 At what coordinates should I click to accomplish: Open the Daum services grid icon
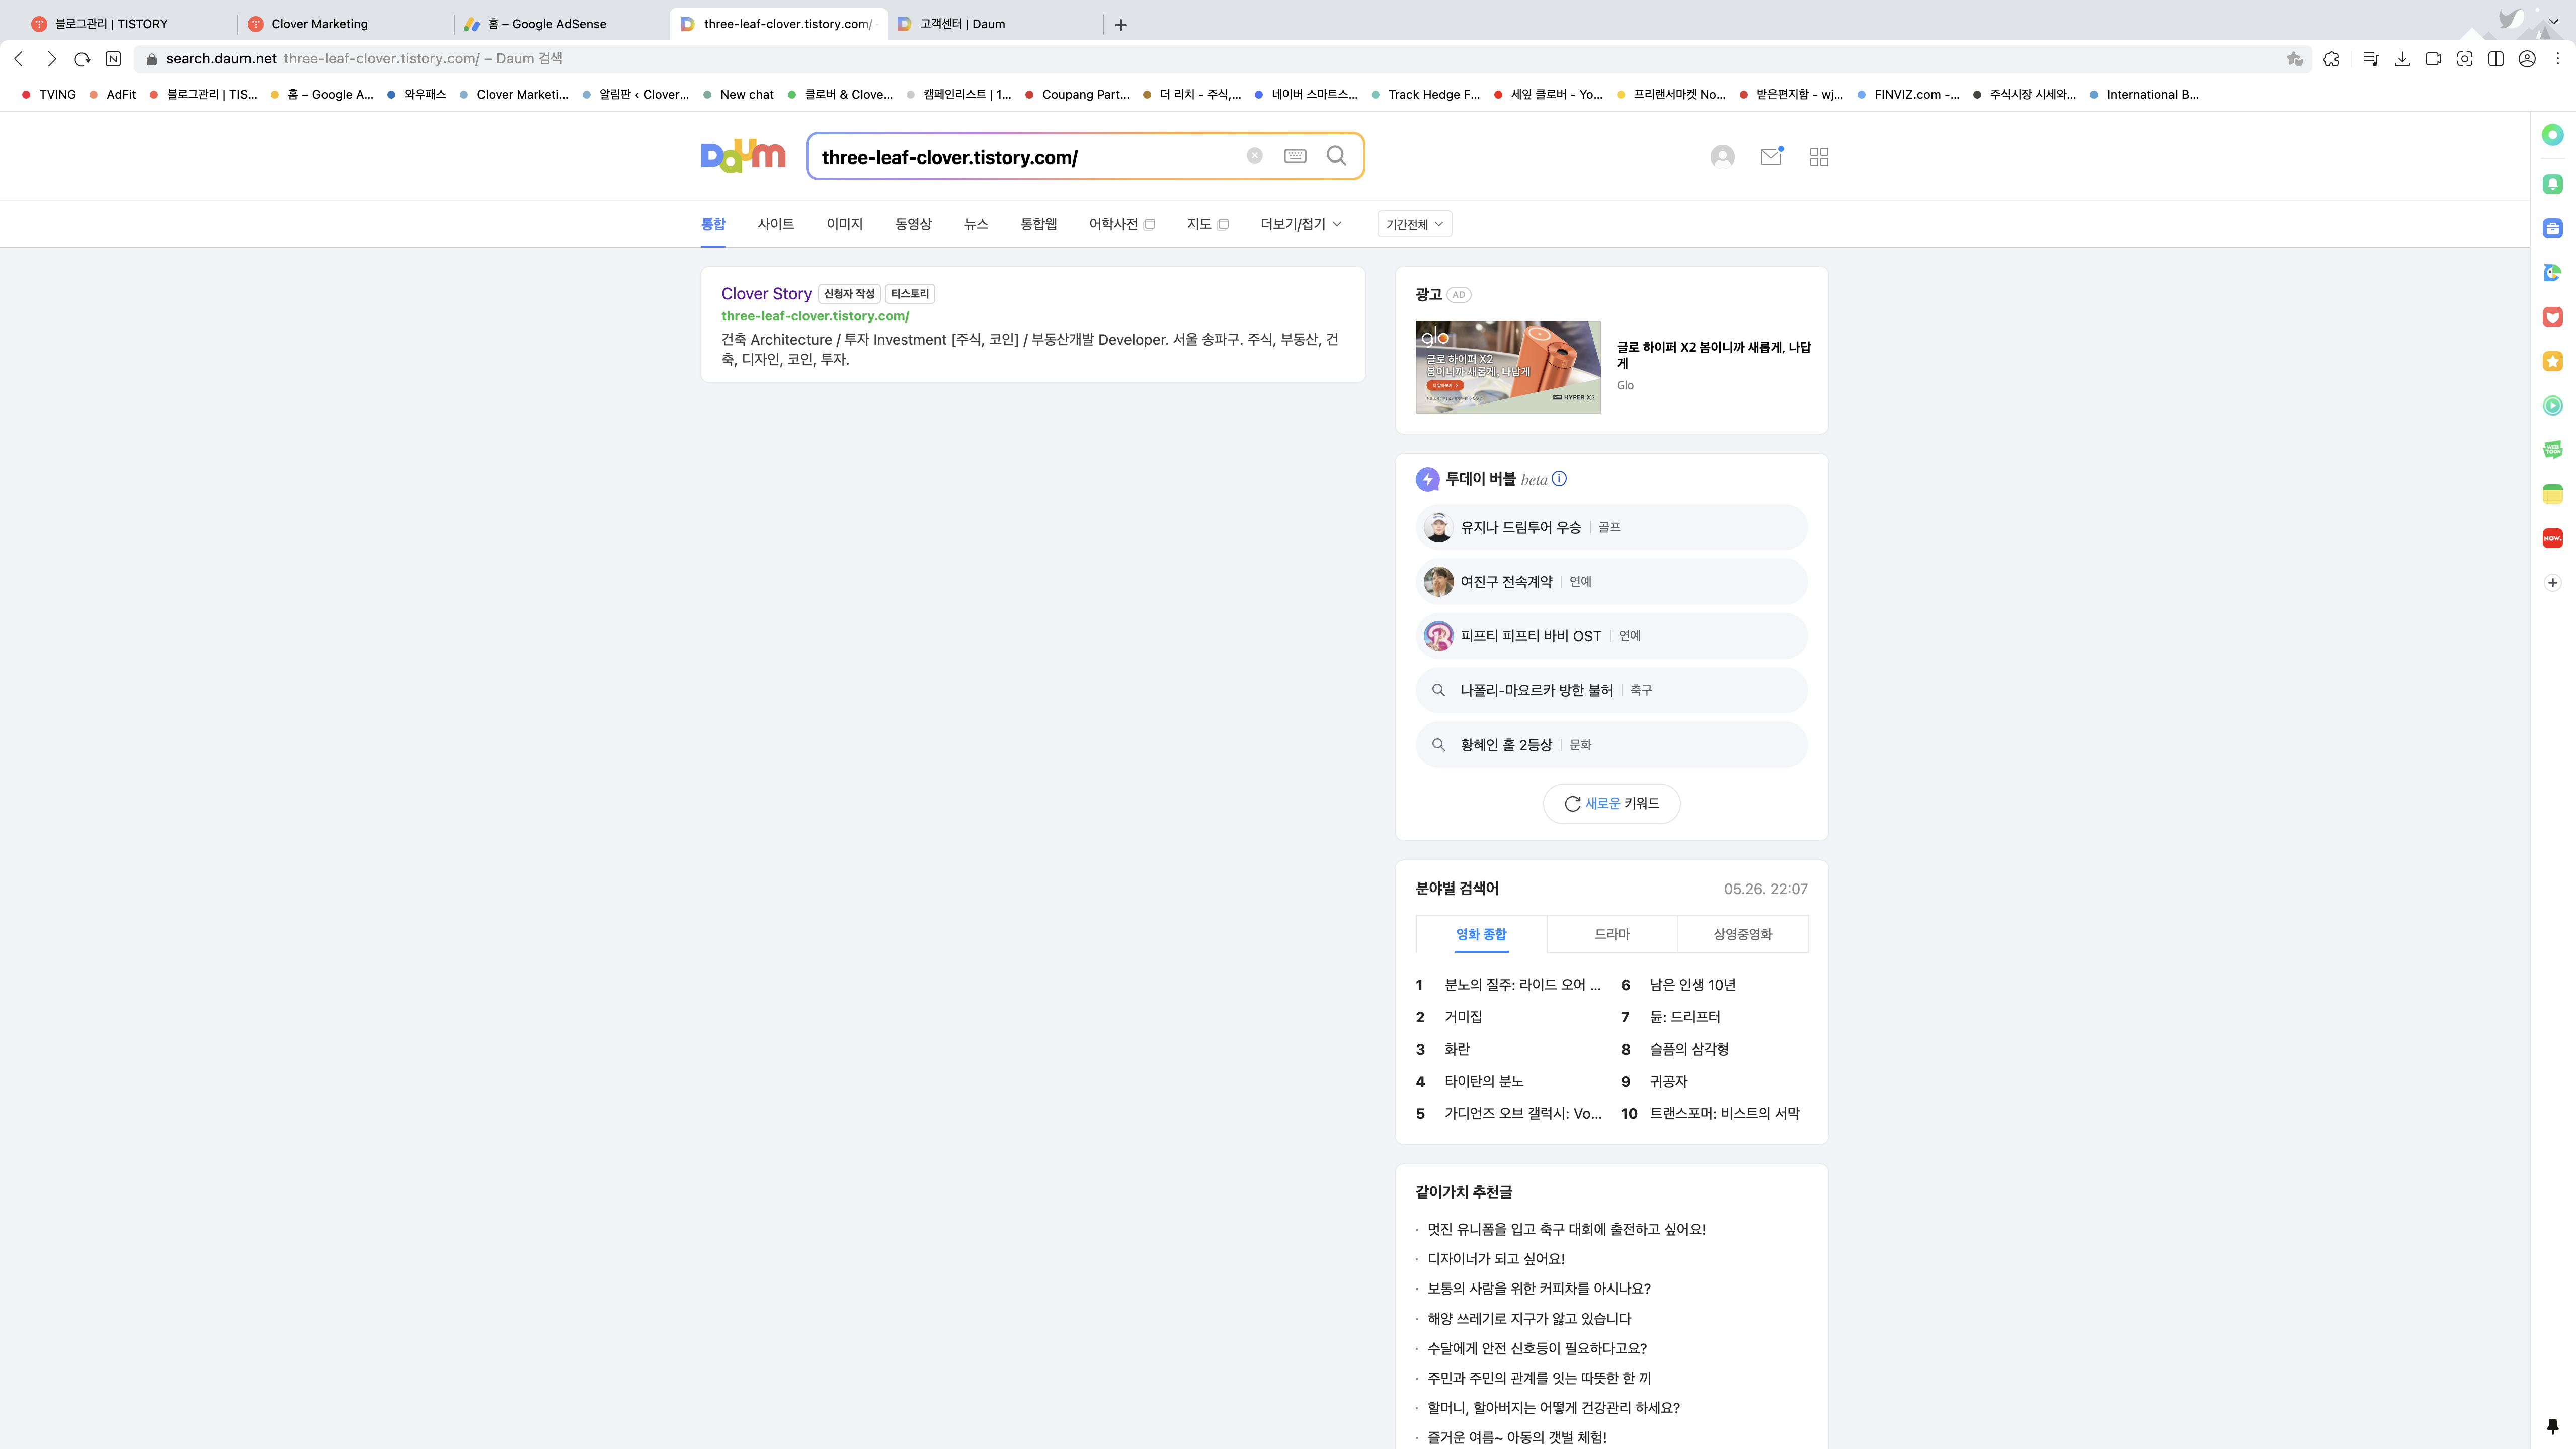1819,157
